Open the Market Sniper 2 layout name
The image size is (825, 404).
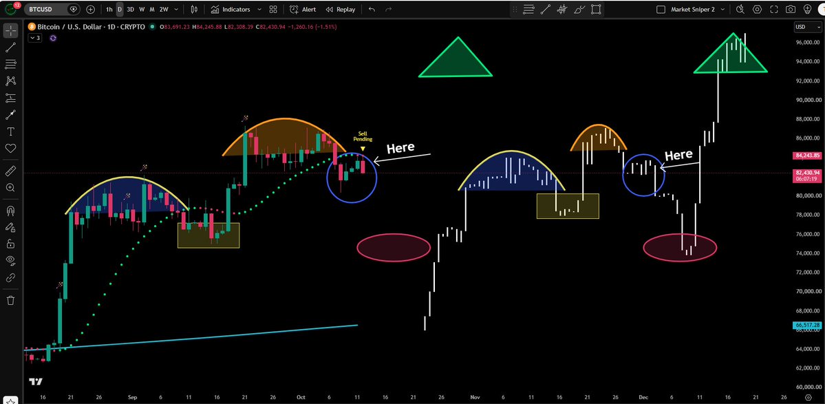tap(694, 10)
